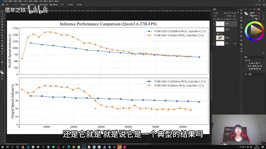The height and width of the screenshot is (149, 266).
Task: Select the Move tool
Action: [x=2, y=11]
